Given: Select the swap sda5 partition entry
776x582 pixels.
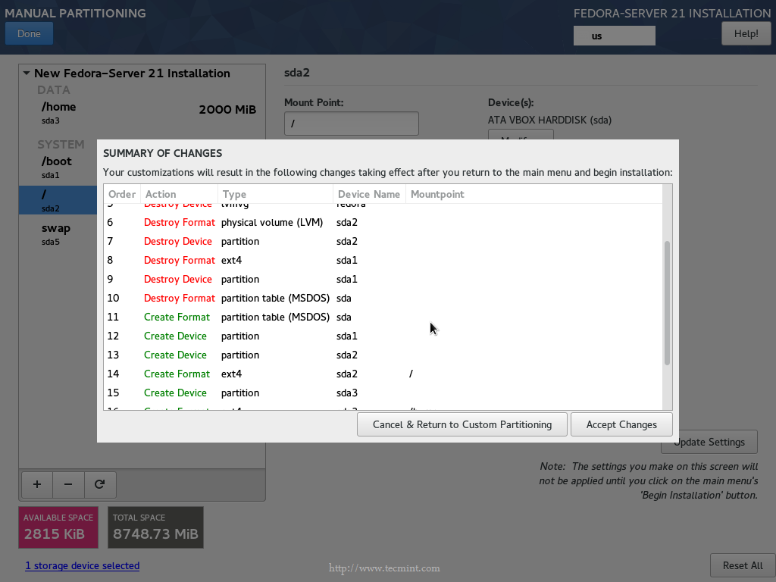Looking at the screenshot, I should coord(58,234).
